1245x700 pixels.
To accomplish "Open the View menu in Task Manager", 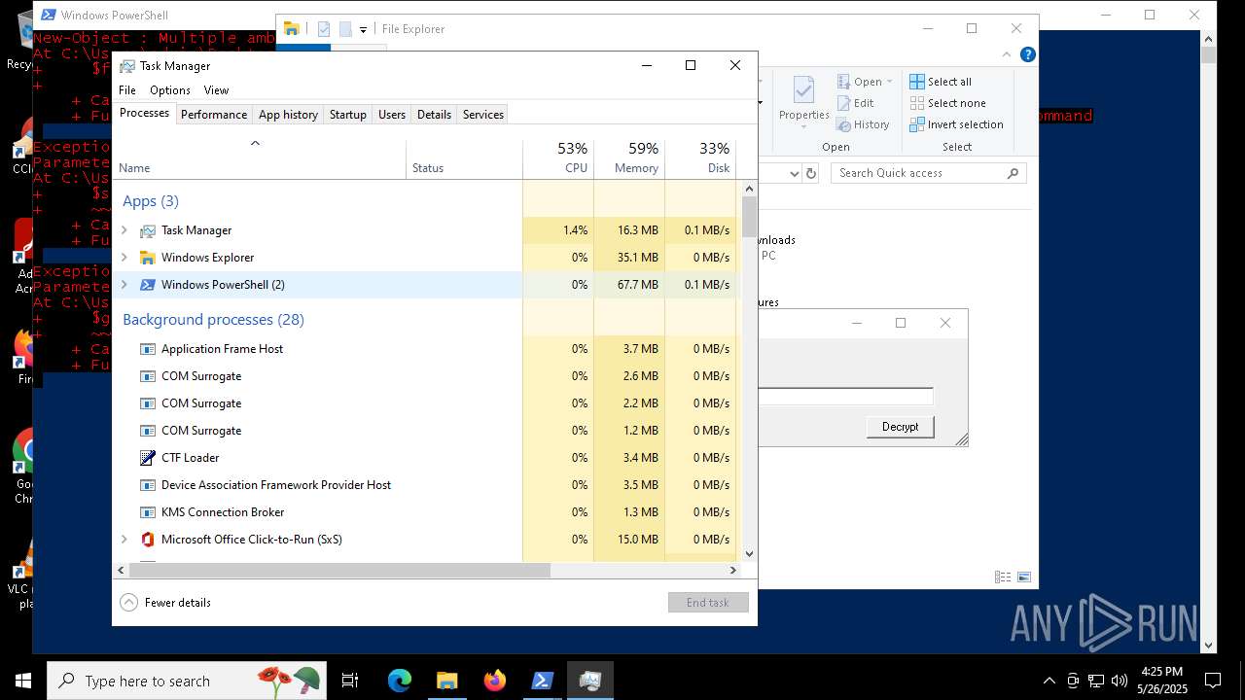I will pyautogui.click(x=216, y=90).
